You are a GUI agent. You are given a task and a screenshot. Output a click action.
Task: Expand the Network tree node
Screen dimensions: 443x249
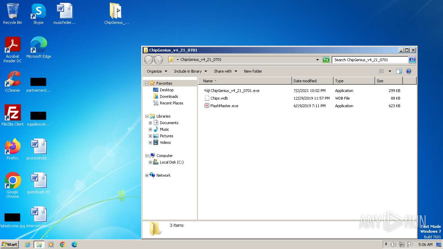tap(147, 175)
